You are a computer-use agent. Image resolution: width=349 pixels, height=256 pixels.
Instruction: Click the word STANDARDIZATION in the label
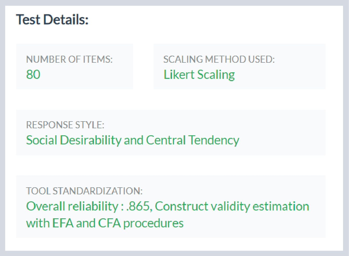[97, 191]
